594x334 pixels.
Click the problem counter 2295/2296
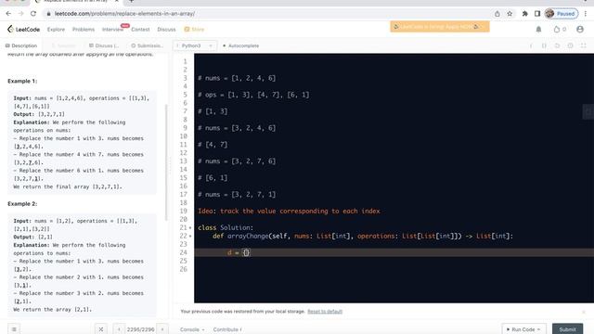(x=140, y=329)
